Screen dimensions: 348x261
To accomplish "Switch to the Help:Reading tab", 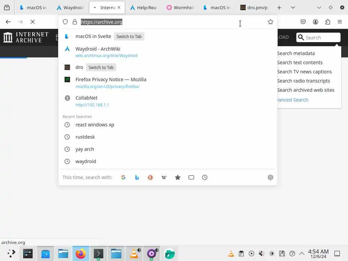I will click(x=144, y=7).
